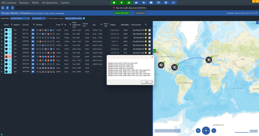
Task: Click the clock status icon of route 101
Action: click(6, 30)
